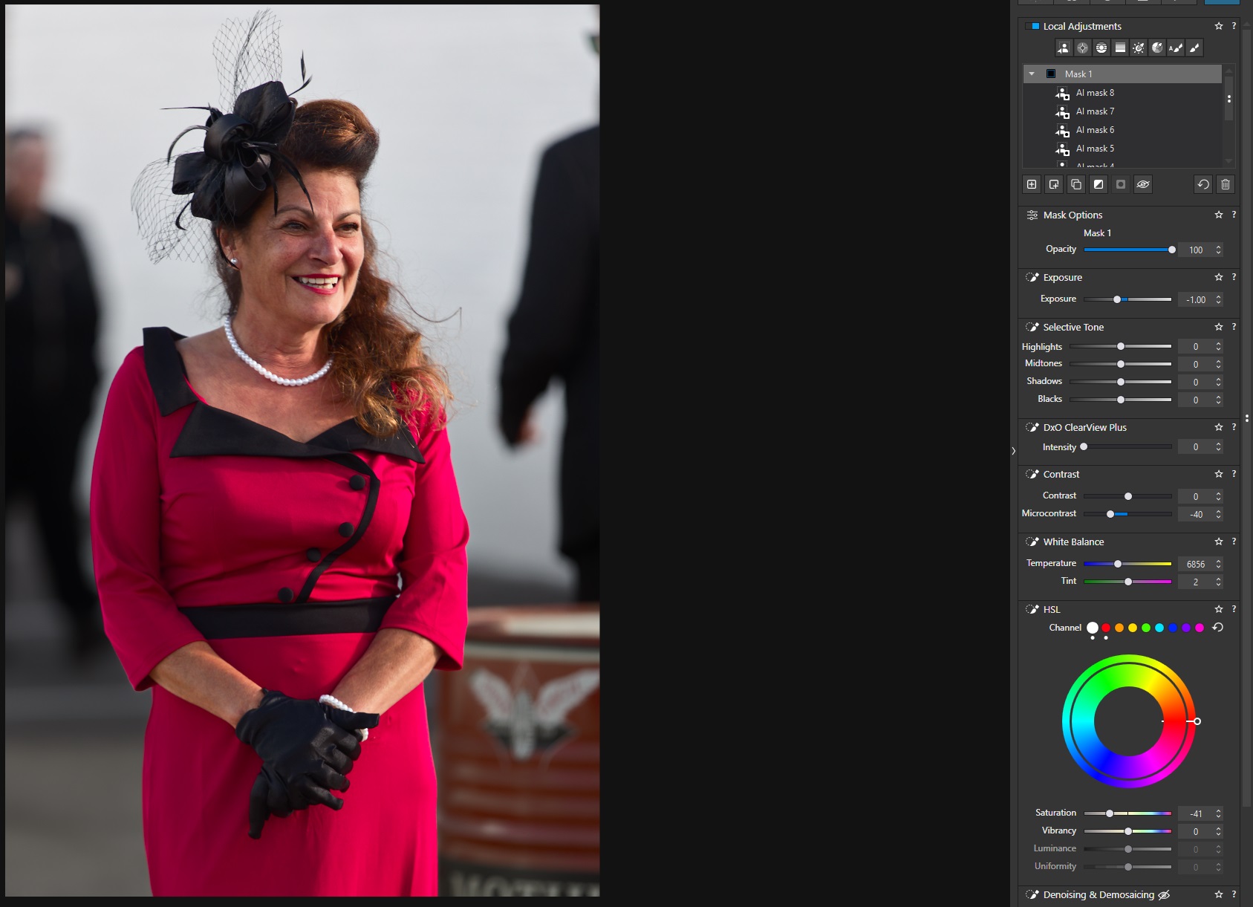The image size is (1253, 907).
Task: Select the Control Point tool icon
Action: [x=1082, y=48]
